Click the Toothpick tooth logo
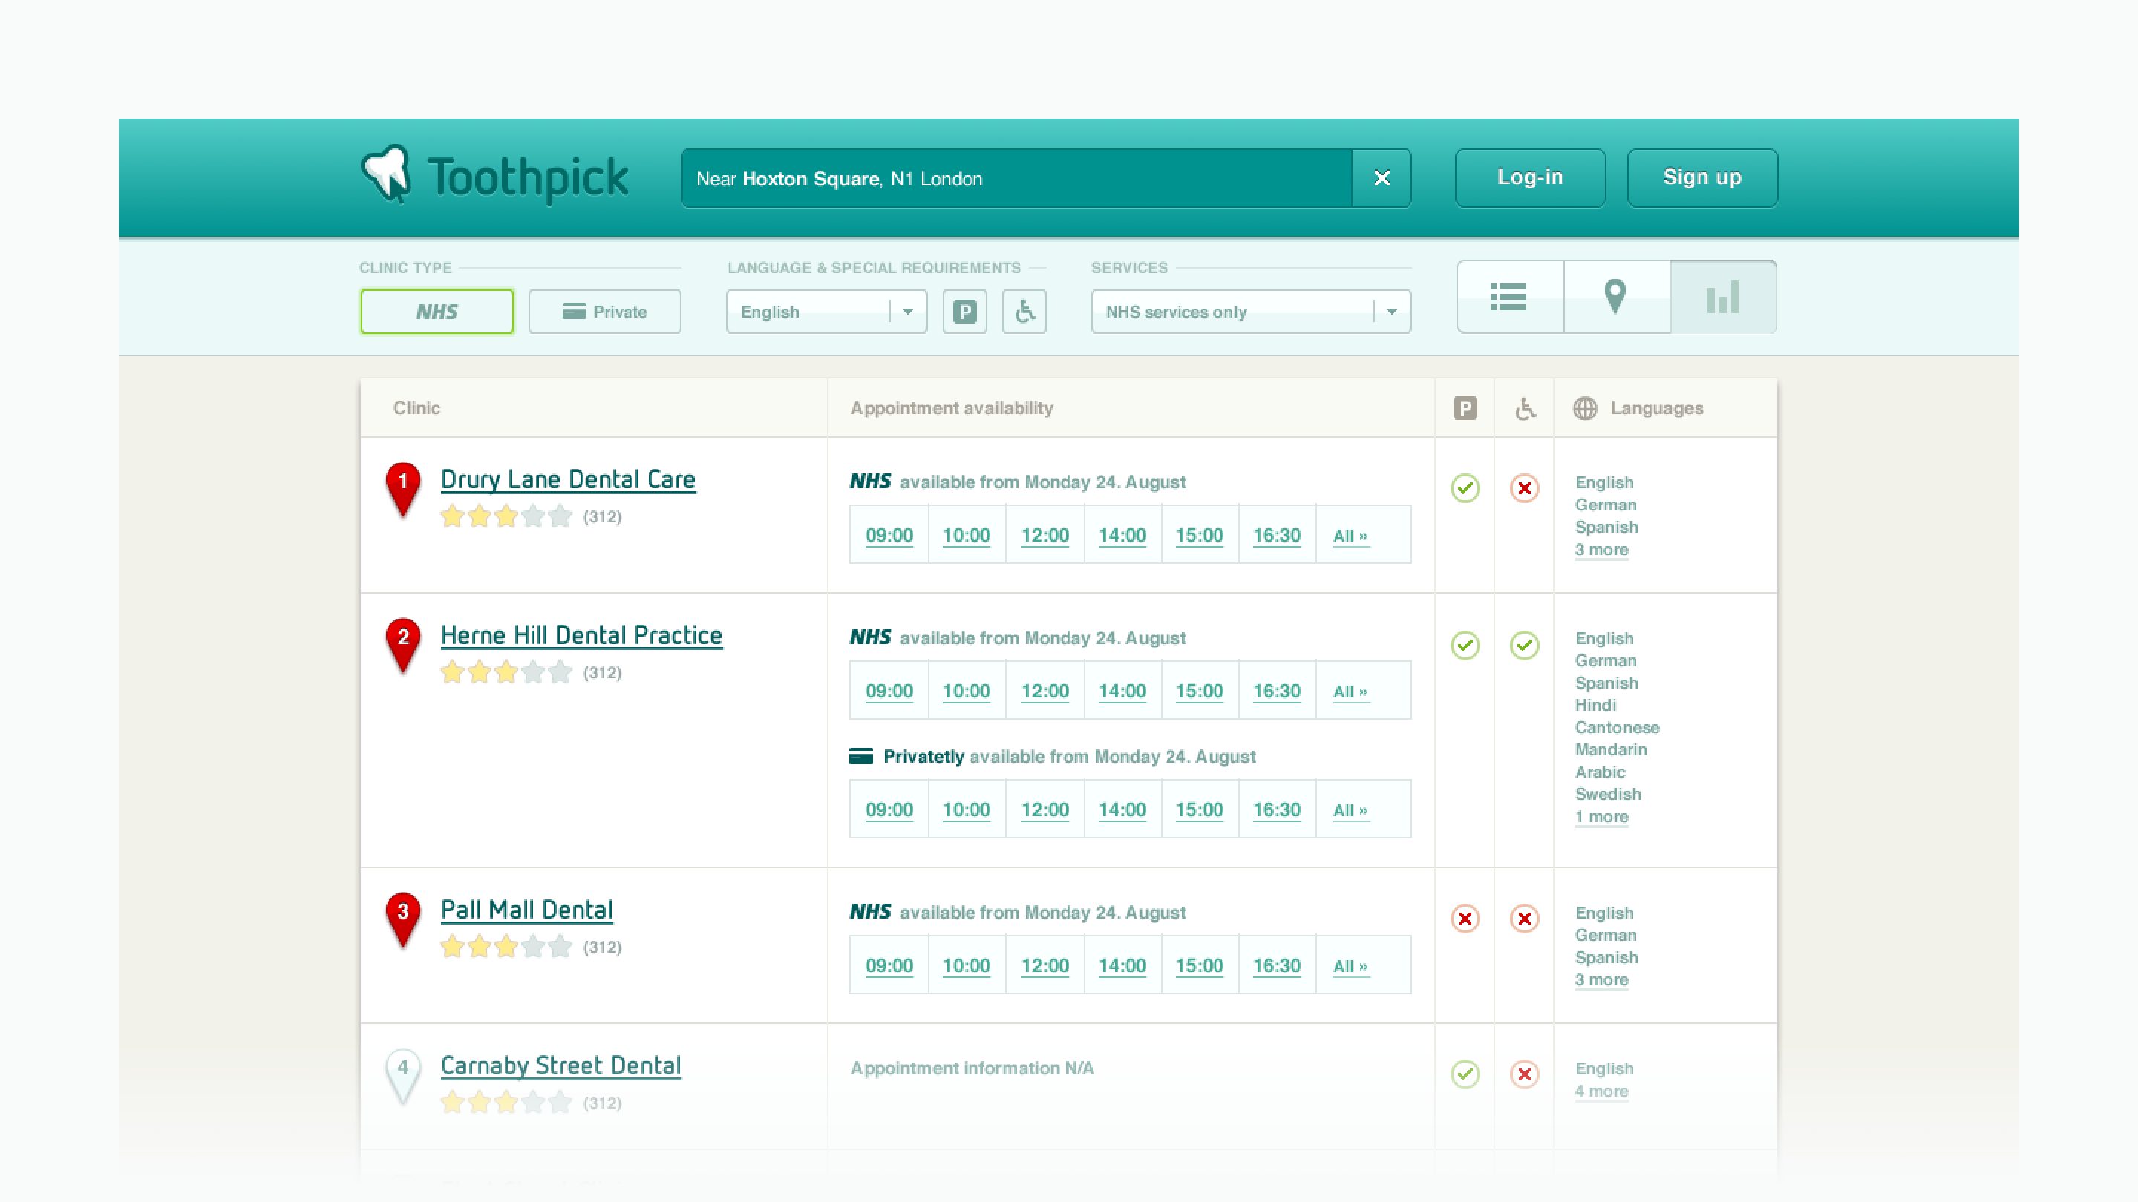This screenshot has width=2138, height=1202. [387, 174]
